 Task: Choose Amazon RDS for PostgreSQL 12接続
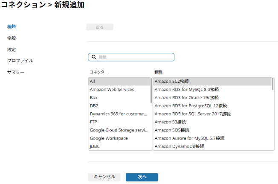tap(212, 106)
